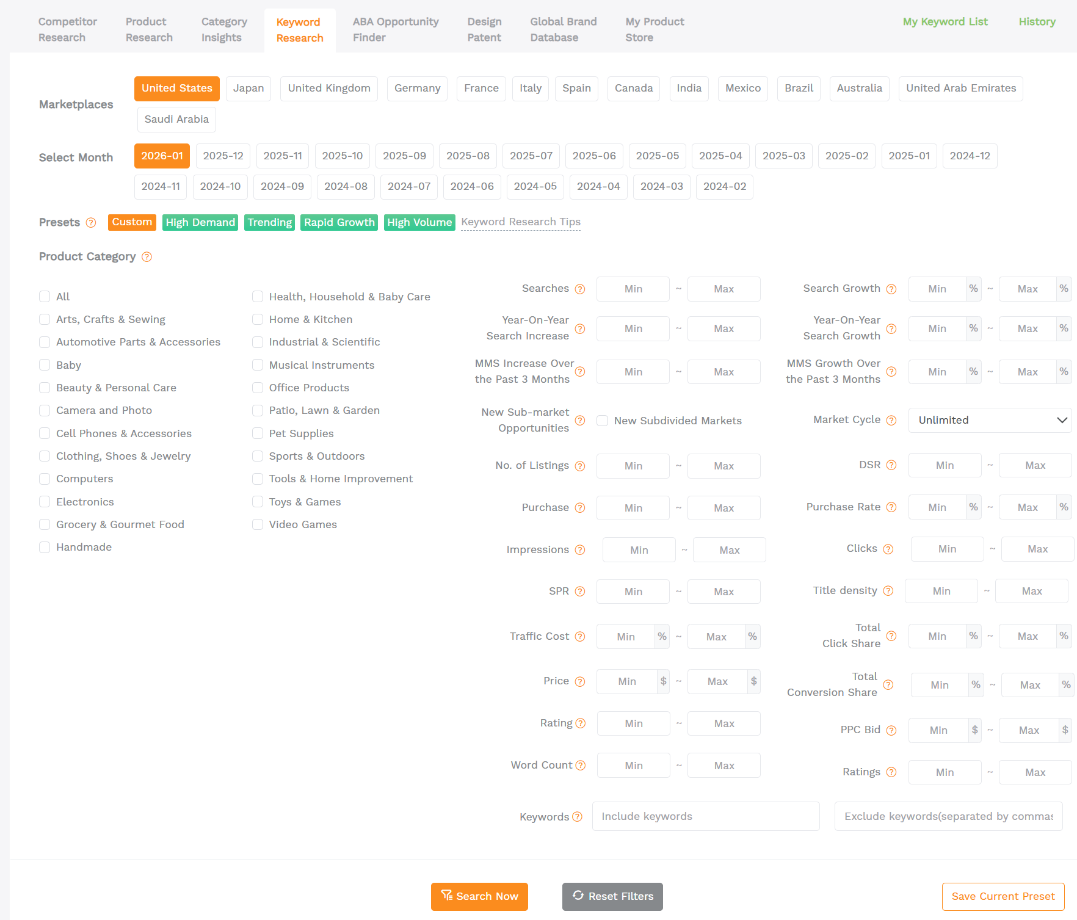This screenshot has height=920, width=1077.
Task: Open the ABA Opportunity Finder tab
Action: (x=395, y=29)
